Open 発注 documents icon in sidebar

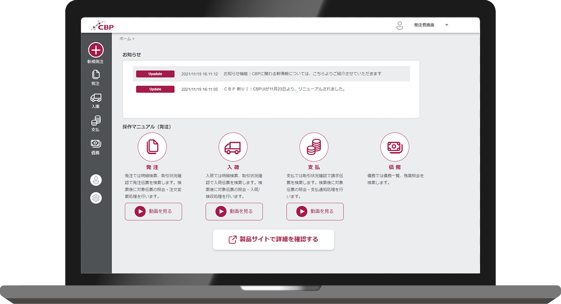coord(95,75)
